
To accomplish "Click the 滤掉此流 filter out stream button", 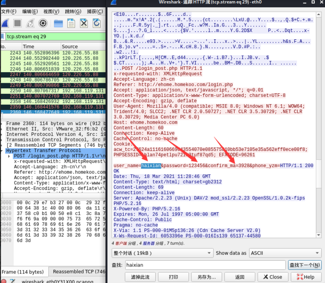I will pyautogui.click(x=140, y=277).
